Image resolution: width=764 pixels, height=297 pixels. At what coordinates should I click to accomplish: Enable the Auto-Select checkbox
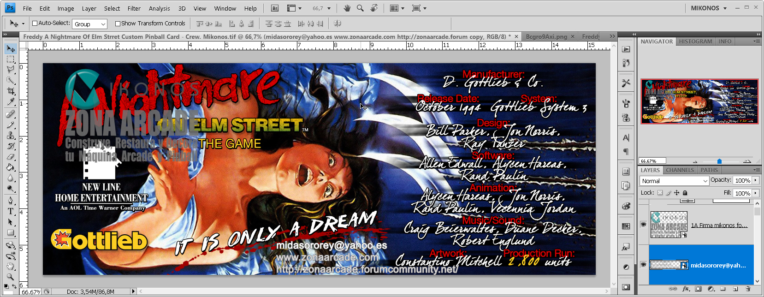click(35, 23)
